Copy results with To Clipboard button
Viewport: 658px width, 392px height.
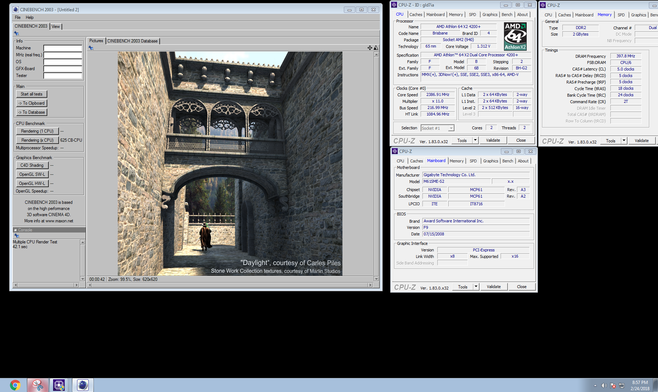point(32,103)
